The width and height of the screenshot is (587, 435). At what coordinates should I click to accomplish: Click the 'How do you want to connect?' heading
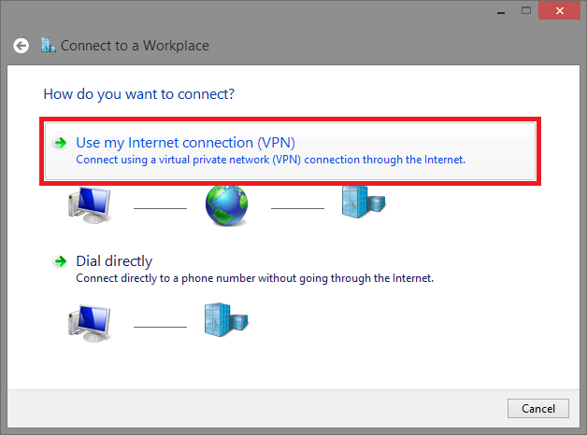click(x=138, y=94)
